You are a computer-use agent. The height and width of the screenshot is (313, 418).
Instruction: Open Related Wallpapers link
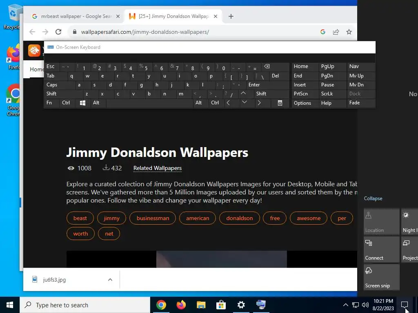158,168
